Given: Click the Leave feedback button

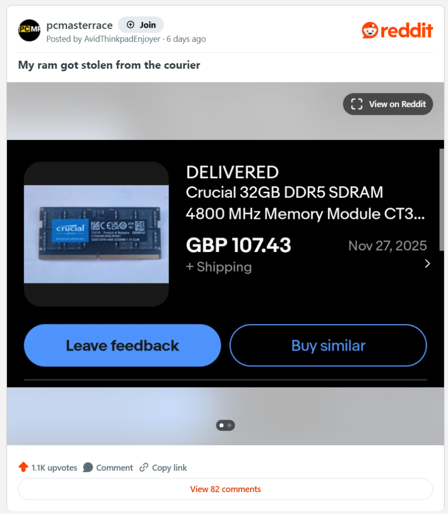Looking at the screenshot, I should coord(122,345).
